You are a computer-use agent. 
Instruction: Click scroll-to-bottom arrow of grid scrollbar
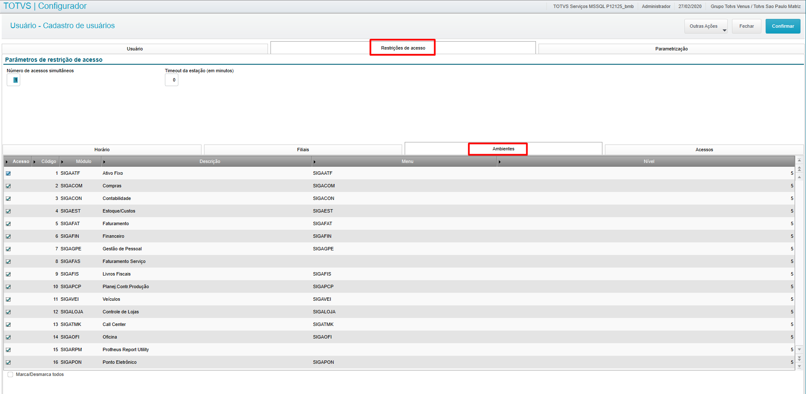799,366
